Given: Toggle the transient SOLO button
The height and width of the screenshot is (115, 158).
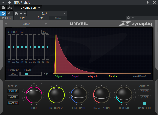Looking at the screenshot, I should click(x=13, y=74).
